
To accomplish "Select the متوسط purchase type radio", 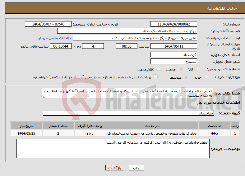I will 186,76.
